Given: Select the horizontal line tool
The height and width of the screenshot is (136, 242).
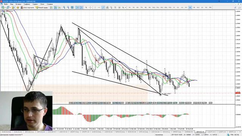Looking at the screenshot, I should pos(99,8).
